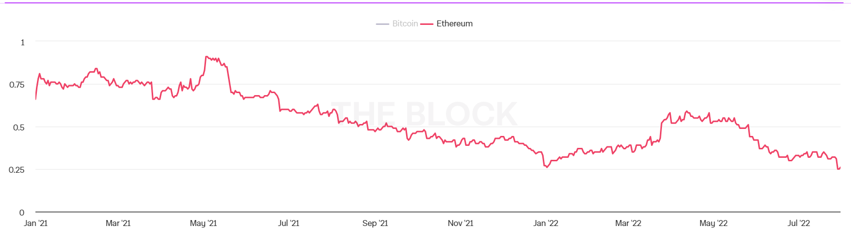Click the Mar '21 x-axis label

point(118,223)
